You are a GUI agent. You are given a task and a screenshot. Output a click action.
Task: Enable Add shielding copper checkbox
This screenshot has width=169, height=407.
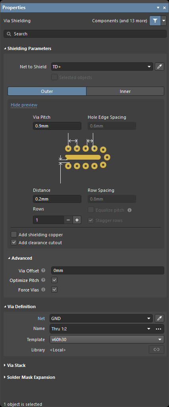pos(14,235)
